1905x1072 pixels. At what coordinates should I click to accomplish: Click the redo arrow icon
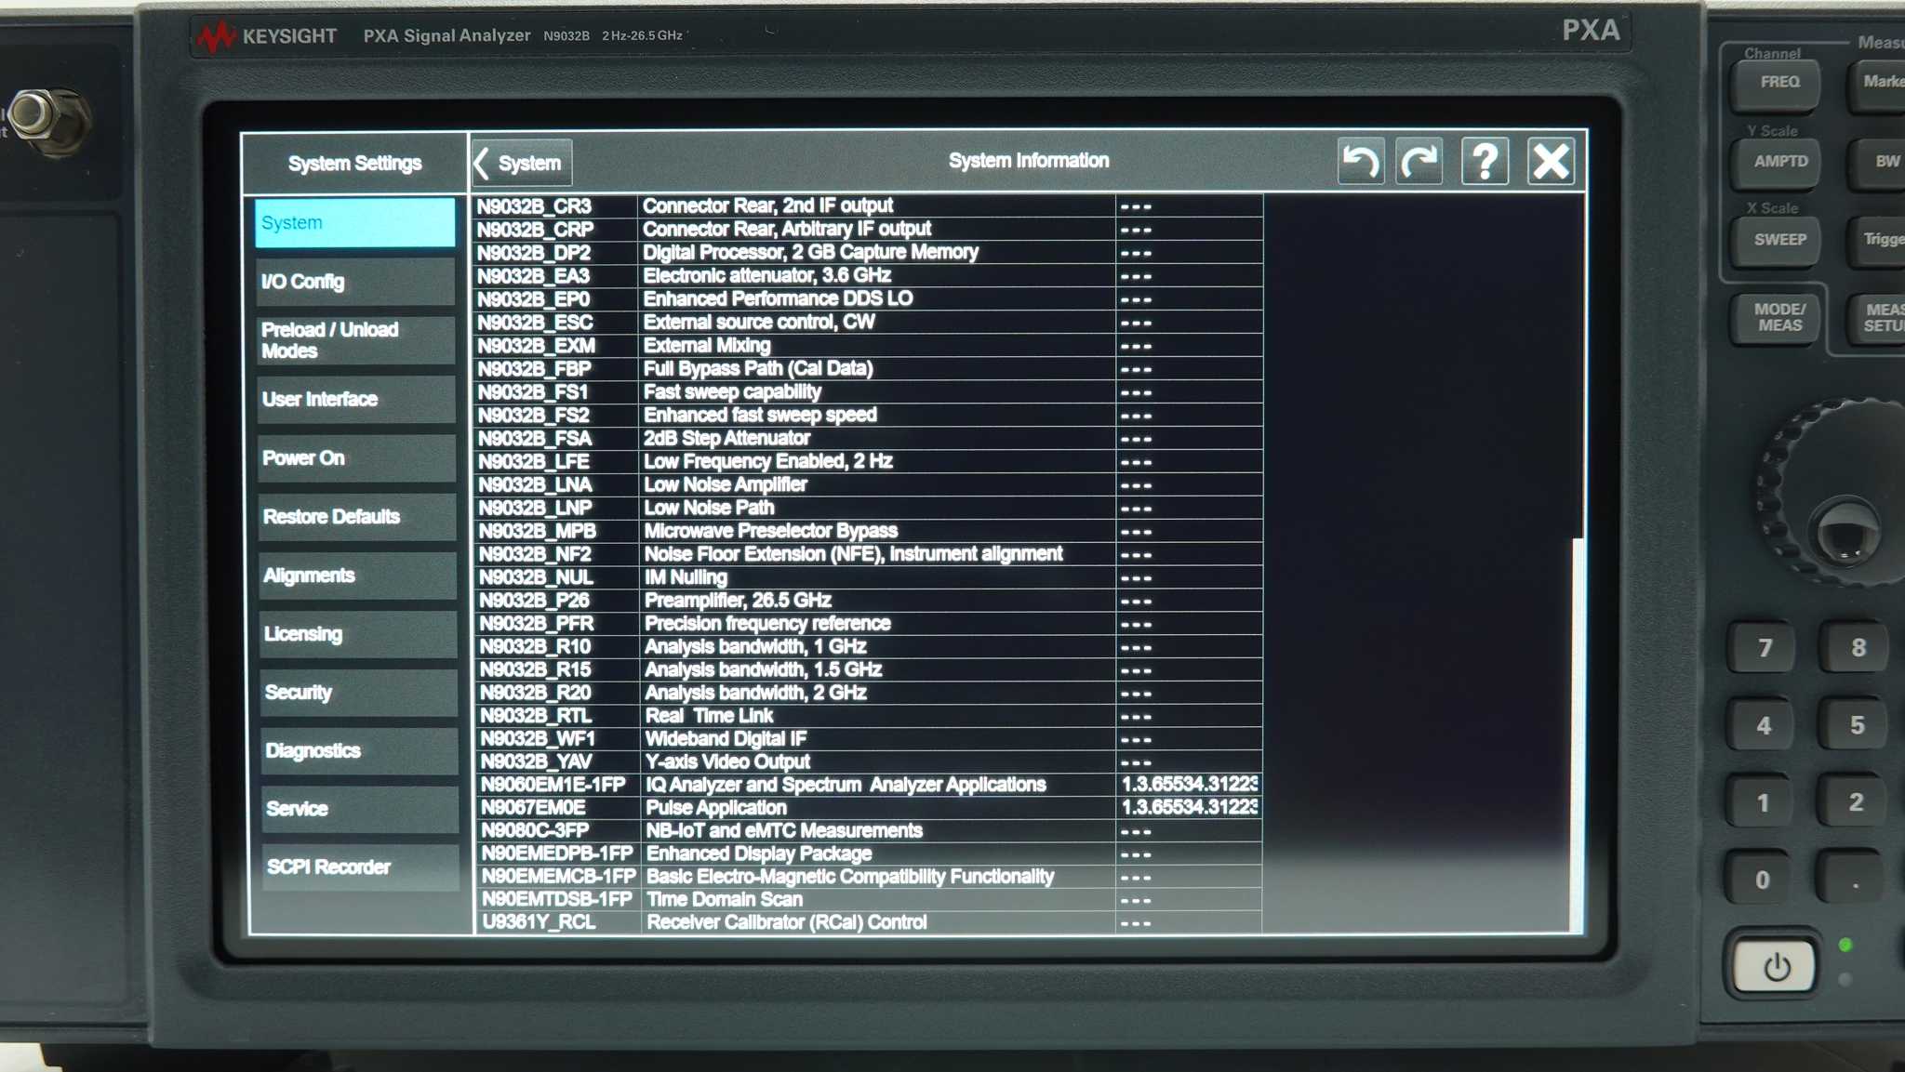click(1419, 162)
